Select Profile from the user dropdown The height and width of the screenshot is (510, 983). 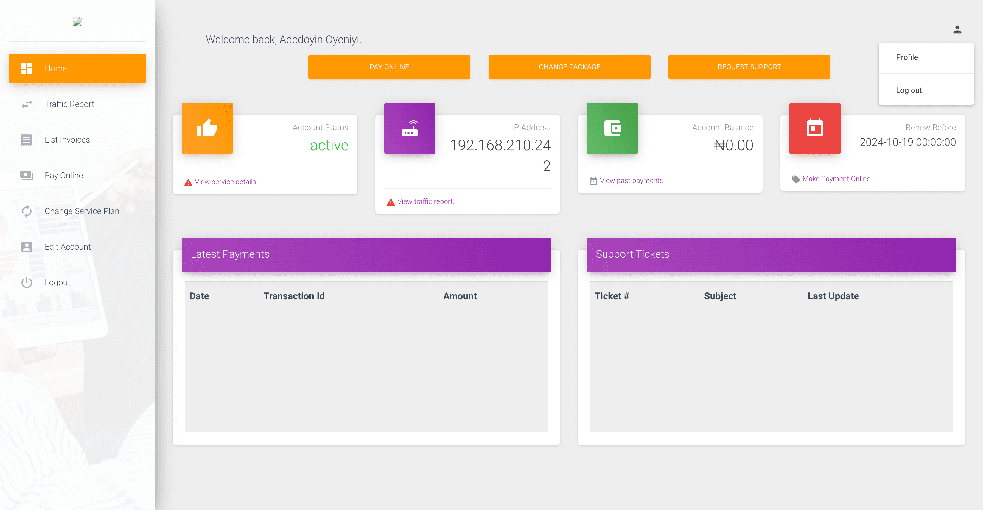(907, 57)
